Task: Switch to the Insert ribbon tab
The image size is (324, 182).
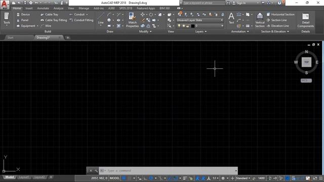Action: [29, 8]
